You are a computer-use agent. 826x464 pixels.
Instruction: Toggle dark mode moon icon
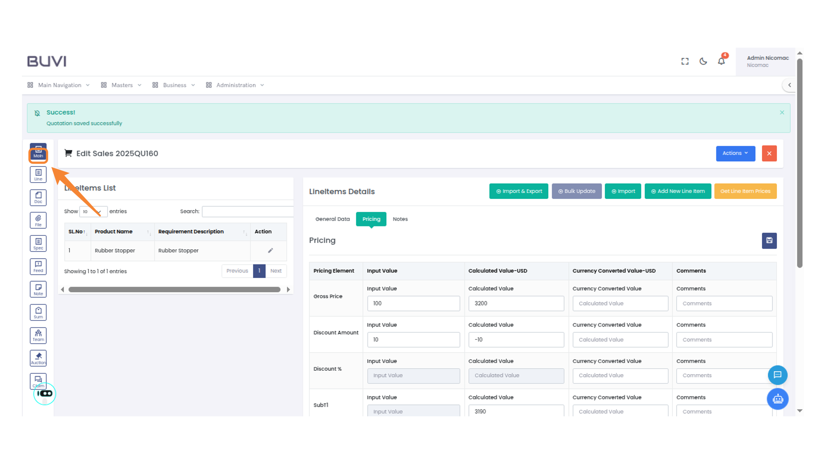click(x=703, y=61)
